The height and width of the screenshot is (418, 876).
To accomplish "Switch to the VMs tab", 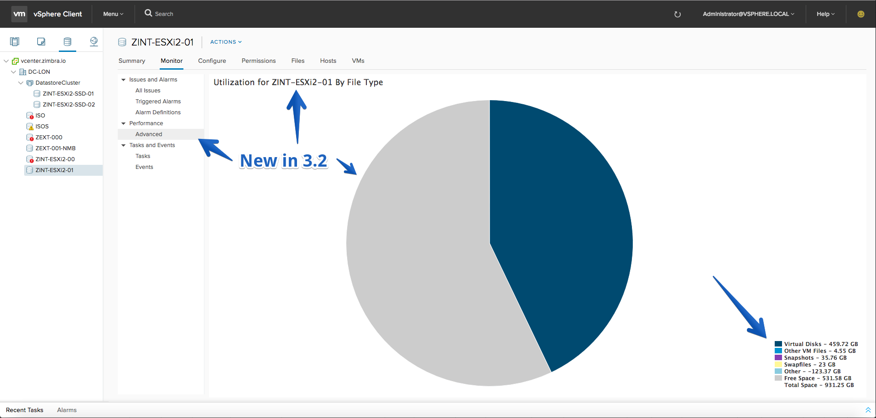I will 358,61.
